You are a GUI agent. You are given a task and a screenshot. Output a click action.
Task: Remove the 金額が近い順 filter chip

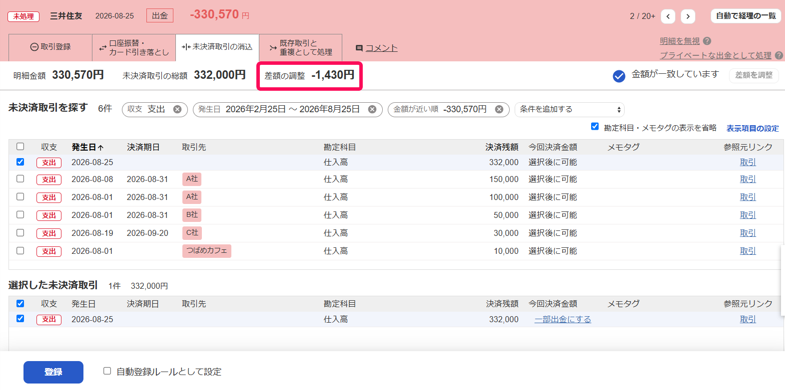(x=499, y=109)
